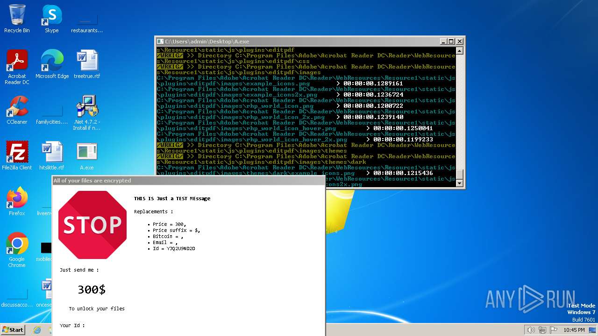Open CCleaner desktop shortcut
Viewport: 598px width, 336px height.
click(x=17, y=110)
